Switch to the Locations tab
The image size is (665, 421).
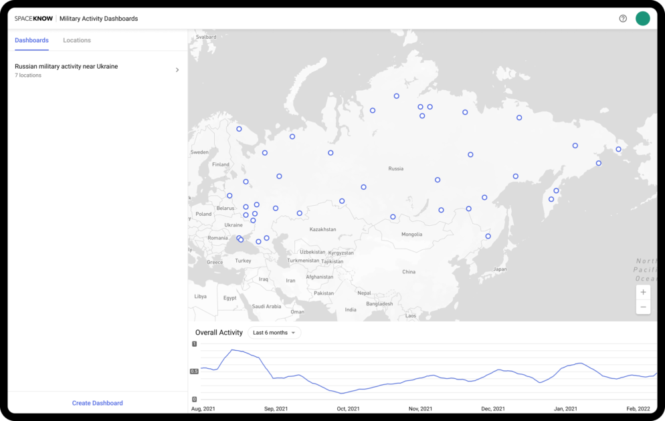pyautogui.click(x=76, y=40)
